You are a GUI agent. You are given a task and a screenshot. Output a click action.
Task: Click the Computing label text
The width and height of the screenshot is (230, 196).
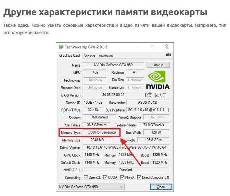(73, 178)
